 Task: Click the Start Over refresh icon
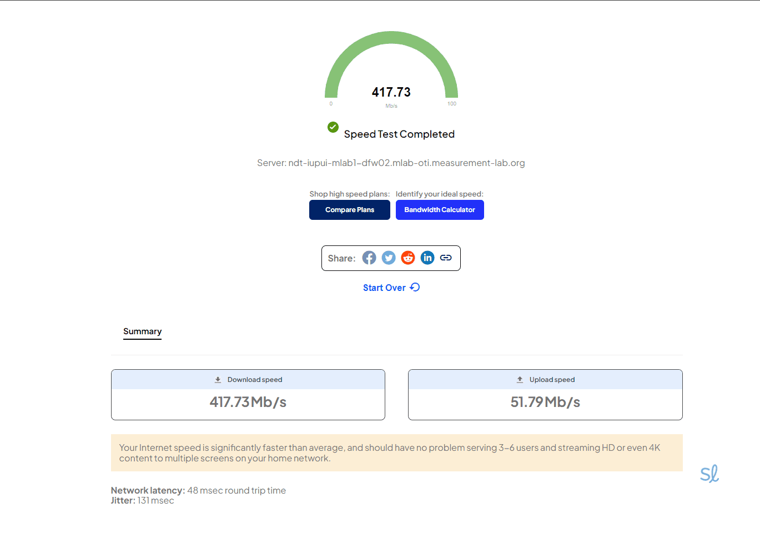coord(415,287)
